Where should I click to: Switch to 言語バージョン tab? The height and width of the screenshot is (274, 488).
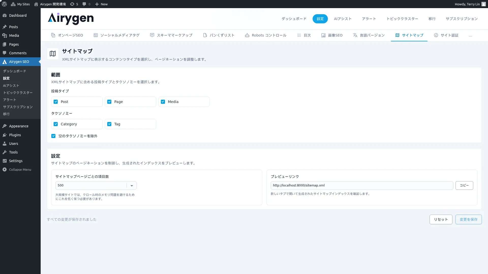[369, 35]
